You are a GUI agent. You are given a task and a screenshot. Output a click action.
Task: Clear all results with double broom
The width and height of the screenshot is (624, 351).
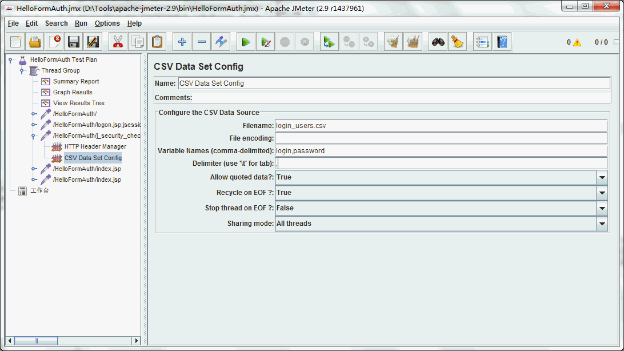[413, 42]
